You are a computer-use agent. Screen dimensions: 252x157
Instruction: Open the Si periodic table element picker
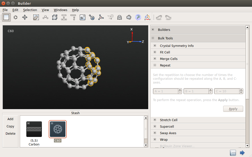point(82,17)
